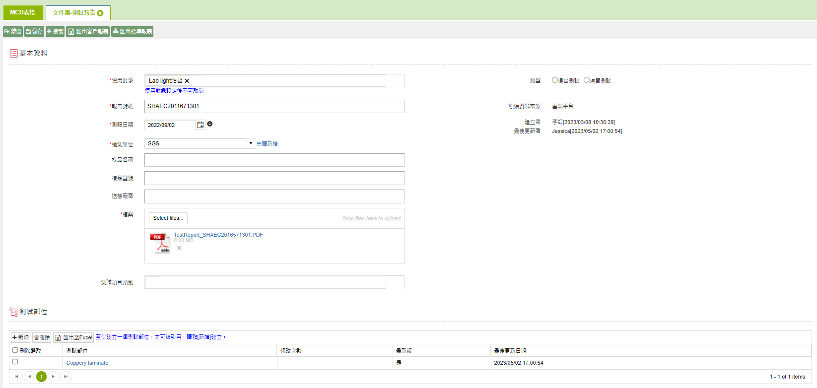Click the 基本資料 section icon
The height and width of the screenshot is (388, 817).
click(14, 53)
